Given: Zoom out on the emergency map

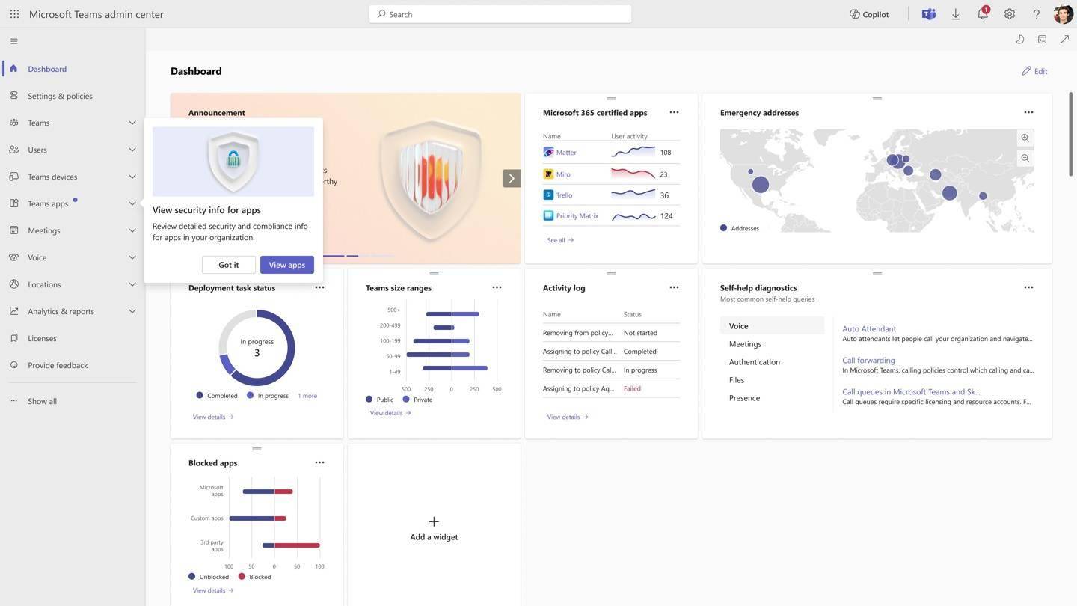Looking at the screenshot, I should (x=1025, y=159).
